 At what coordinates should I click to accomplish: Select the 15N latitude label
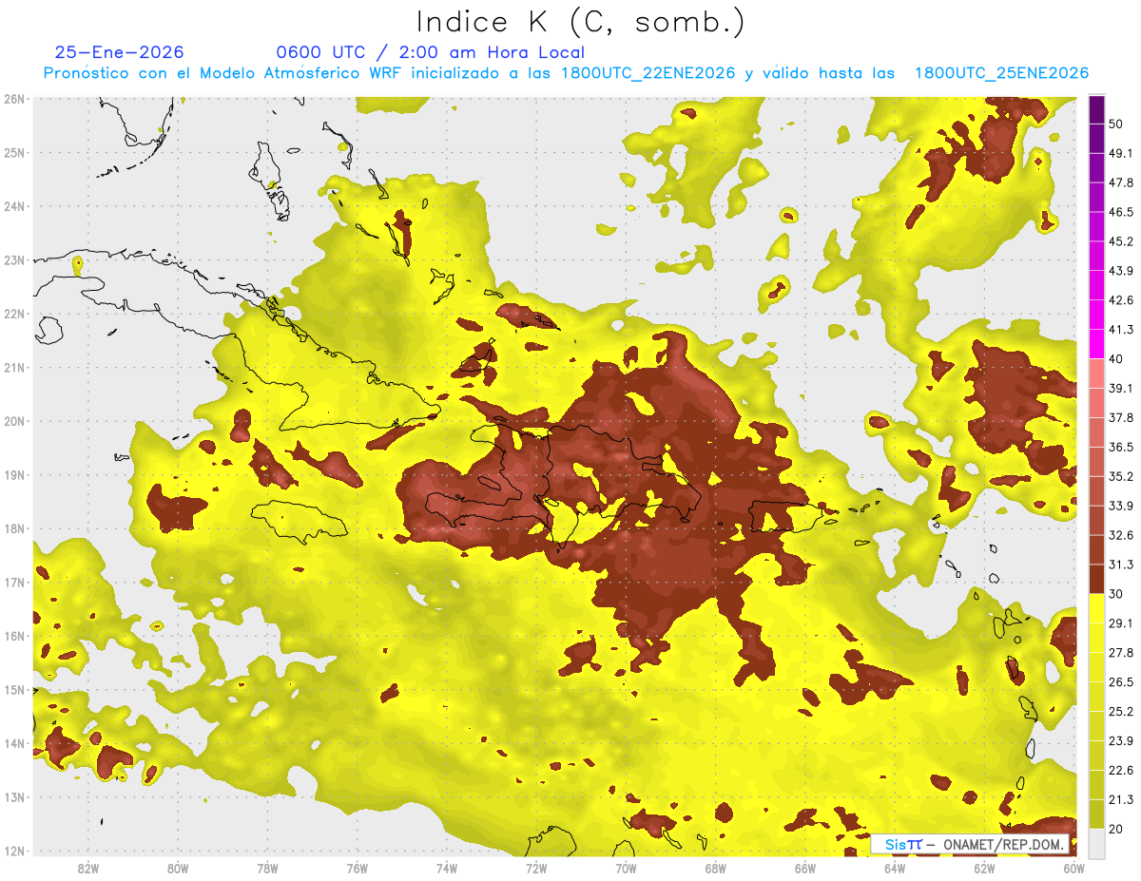(13, 689)
